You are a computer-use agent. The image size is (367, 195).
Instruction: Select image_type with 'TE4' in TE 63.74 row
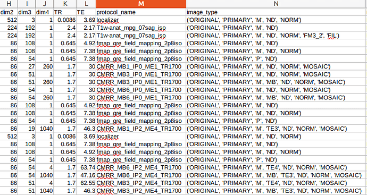point(277,167)
